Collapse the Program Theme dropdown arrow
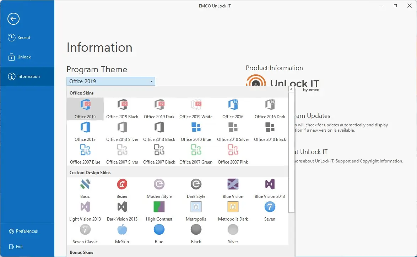This screenshot has height=257, width=417. (152, 81)
